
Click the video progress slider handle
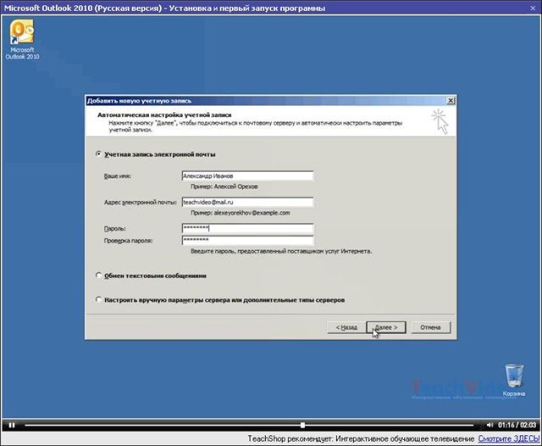(x=302, y=425)
